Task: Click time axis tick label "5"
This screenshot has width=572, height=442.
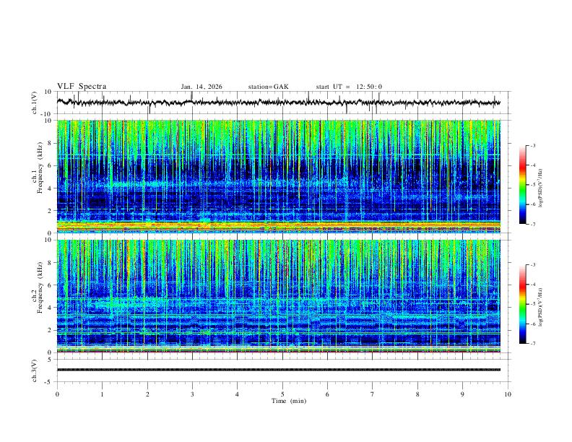Action: point(282,394)
